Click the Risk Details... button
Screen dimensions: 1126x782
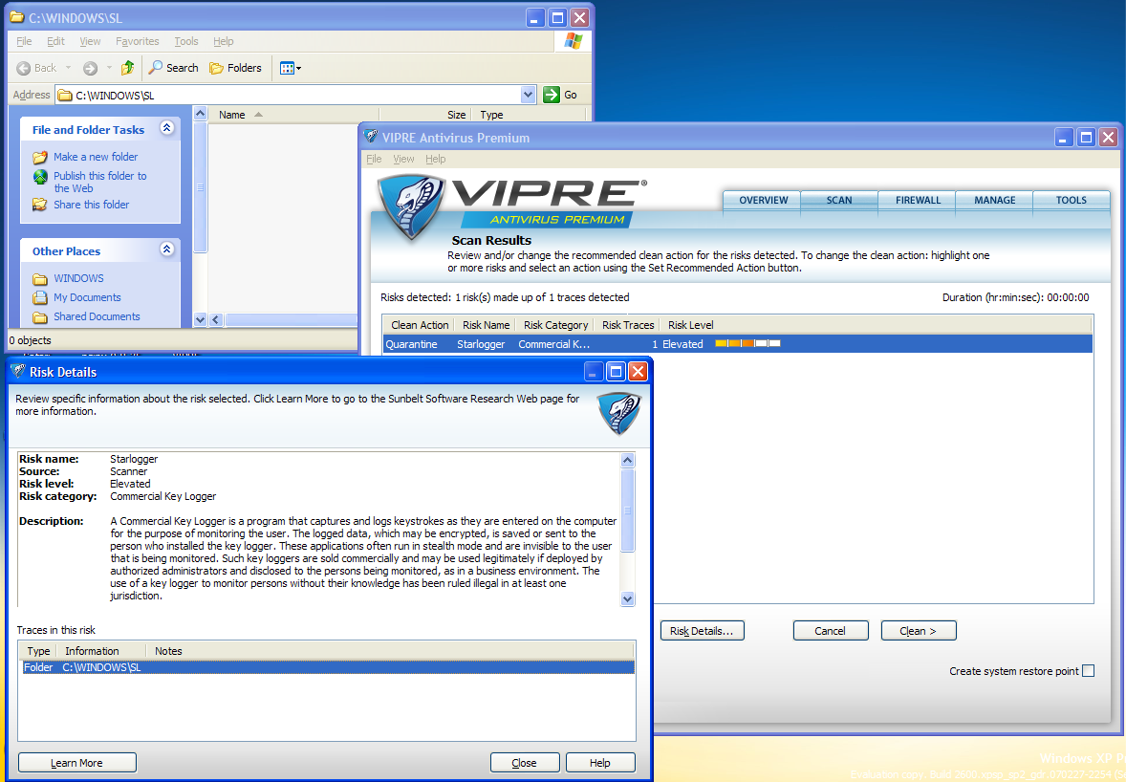click(702, 631)
